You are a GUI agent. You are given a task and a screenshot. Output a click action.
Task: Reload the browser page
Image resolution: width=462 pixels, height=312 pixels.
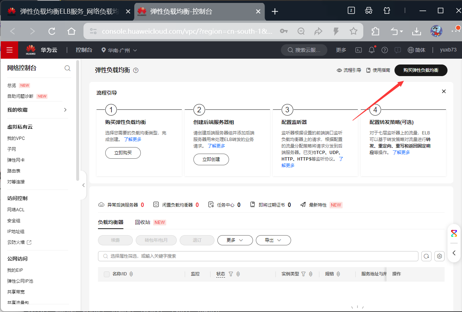[52, 31]
